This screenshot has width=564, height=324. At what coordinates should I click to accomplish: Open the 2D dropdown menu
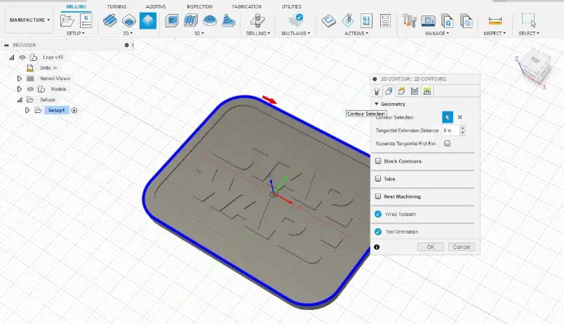coord(128,33)
